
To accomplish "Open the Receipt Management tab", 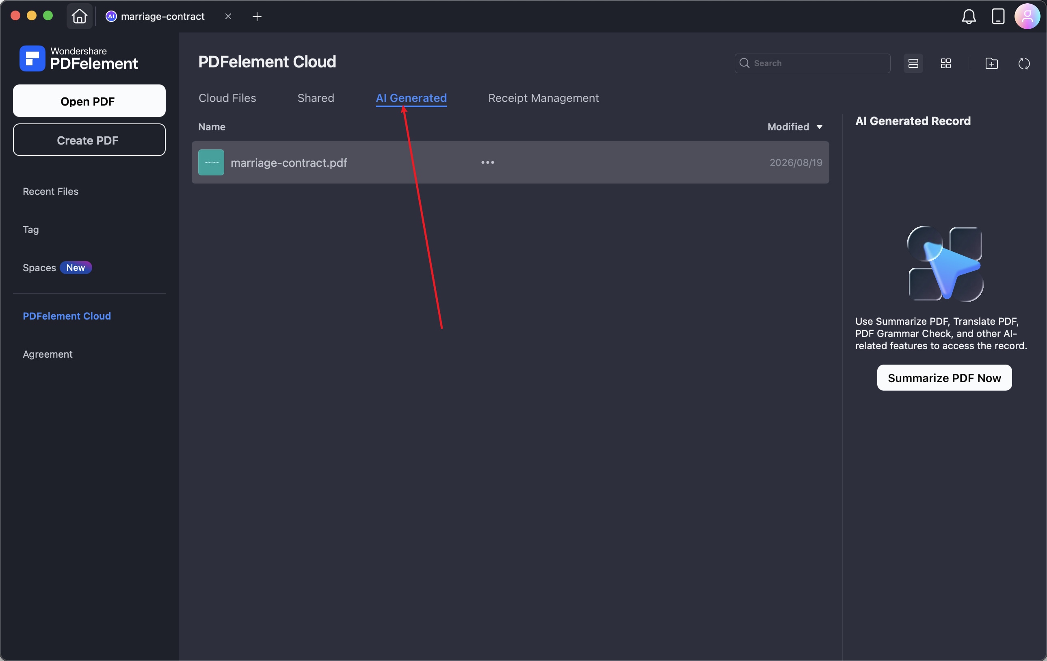I will (x=543, y=98).
